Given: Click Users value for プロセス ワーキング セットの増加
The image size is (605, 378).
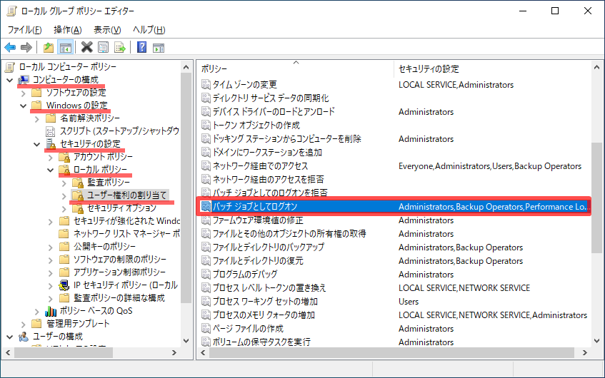Looking at the screenshot, I should pyautogui.click(x=409, y=301).
